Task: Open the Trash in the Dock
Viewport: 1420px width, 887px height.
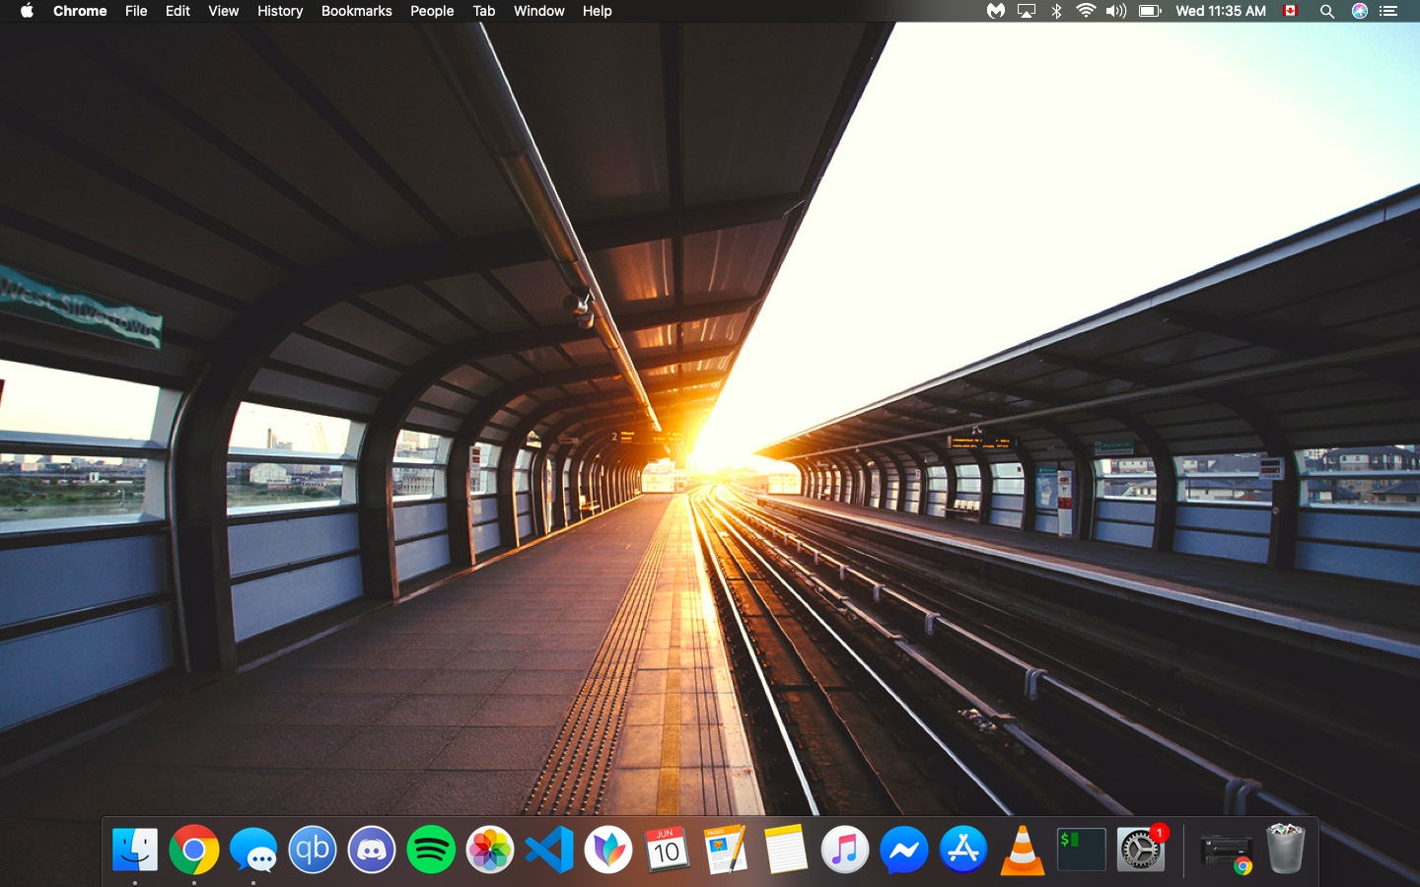Action: (1285, 850)
